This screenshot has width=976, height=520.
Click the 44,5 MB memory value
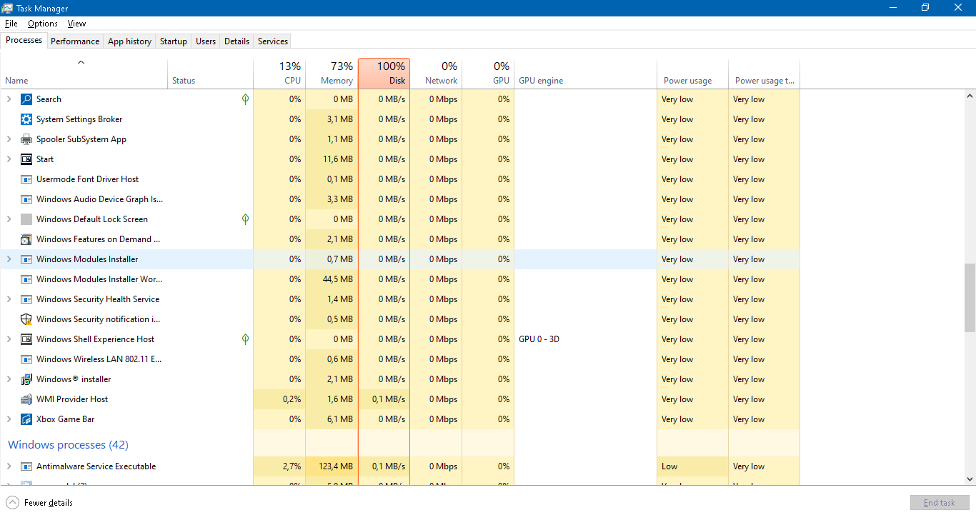[x=338, y=279]
